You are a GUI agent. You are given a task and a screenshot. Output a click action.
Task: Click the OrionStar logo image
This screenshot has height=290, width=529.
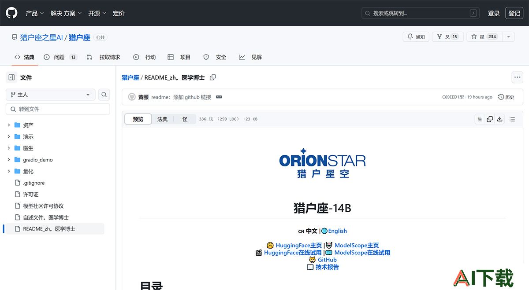(323, 163)
